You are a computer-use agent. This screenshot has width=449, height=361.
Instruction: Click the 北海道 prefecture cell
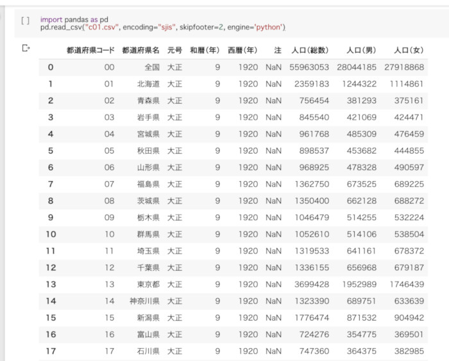[x=148, y=84]
